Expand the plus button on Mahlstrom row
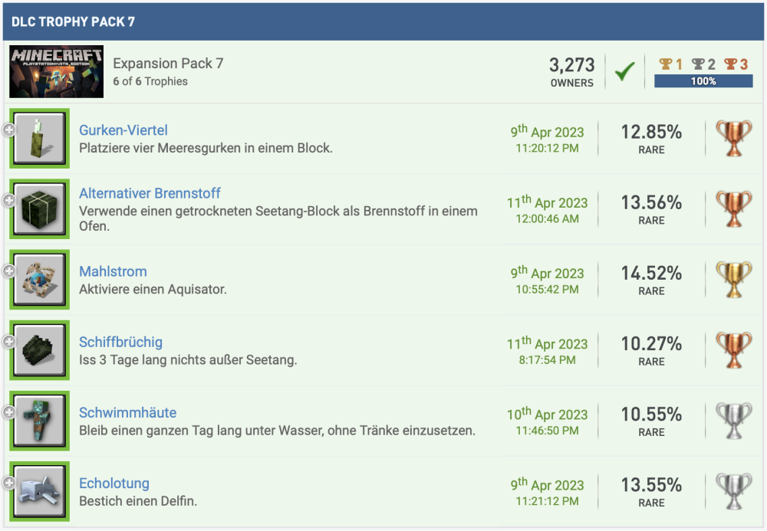 tap(9, 271)
